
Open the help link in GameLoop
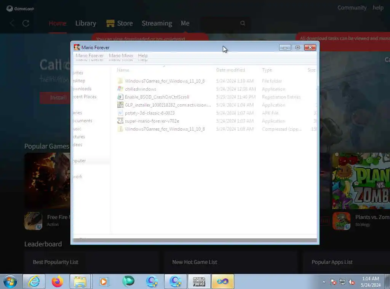[x=378, y=8]
